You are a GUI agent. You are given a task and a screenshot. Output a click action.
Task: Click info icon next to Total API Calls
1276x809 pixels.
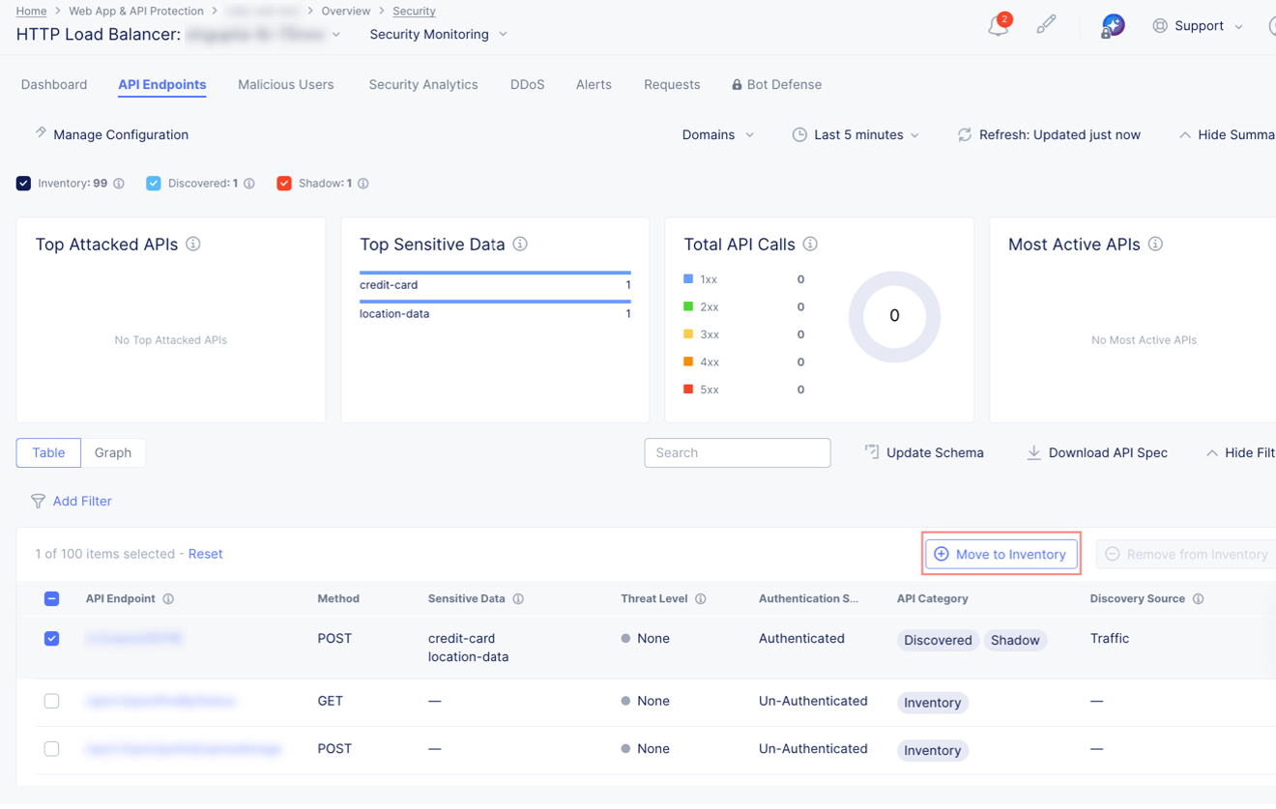[810, 245]
